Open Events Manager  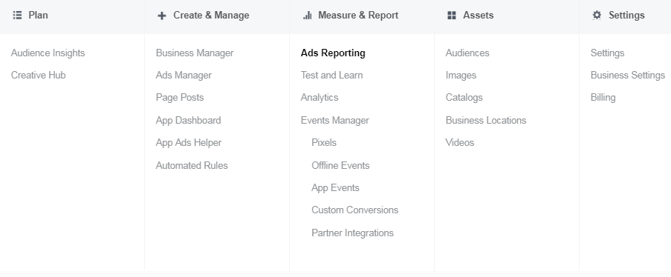point(334,121)
